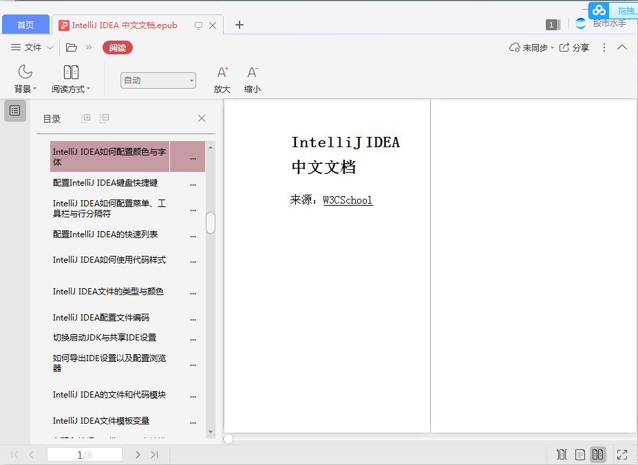Click the TOC vertical scrollbar thumb
Image resolution: width=638 pixels, height=465 pixels.
coord(211,223)
